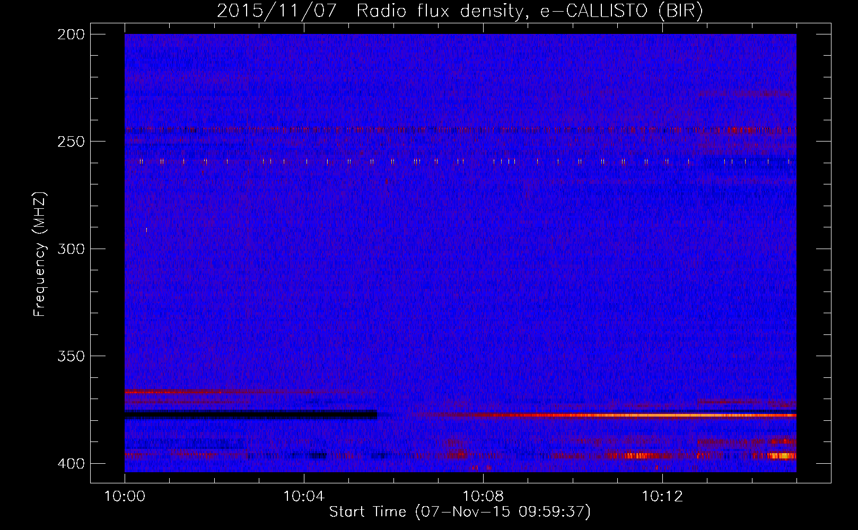Click the "250" frequency tick label

click(71, 142)
